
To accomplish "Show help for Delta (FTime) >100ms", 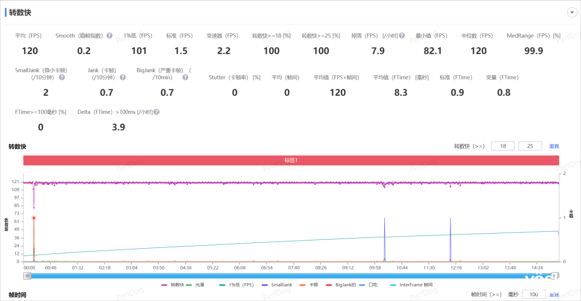I will 156,112.
